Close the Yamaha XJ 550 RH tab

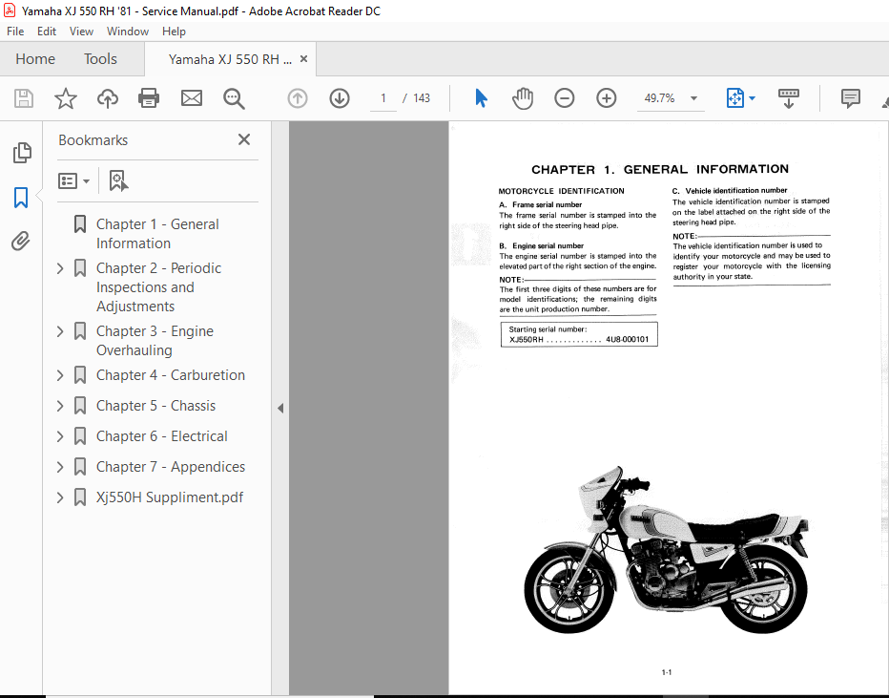click(x=304, y=58)
